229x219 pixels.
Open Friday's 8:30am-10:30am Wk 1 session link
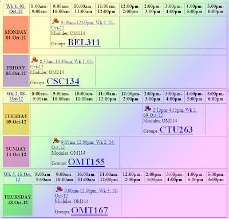click(x=62, y=64)
